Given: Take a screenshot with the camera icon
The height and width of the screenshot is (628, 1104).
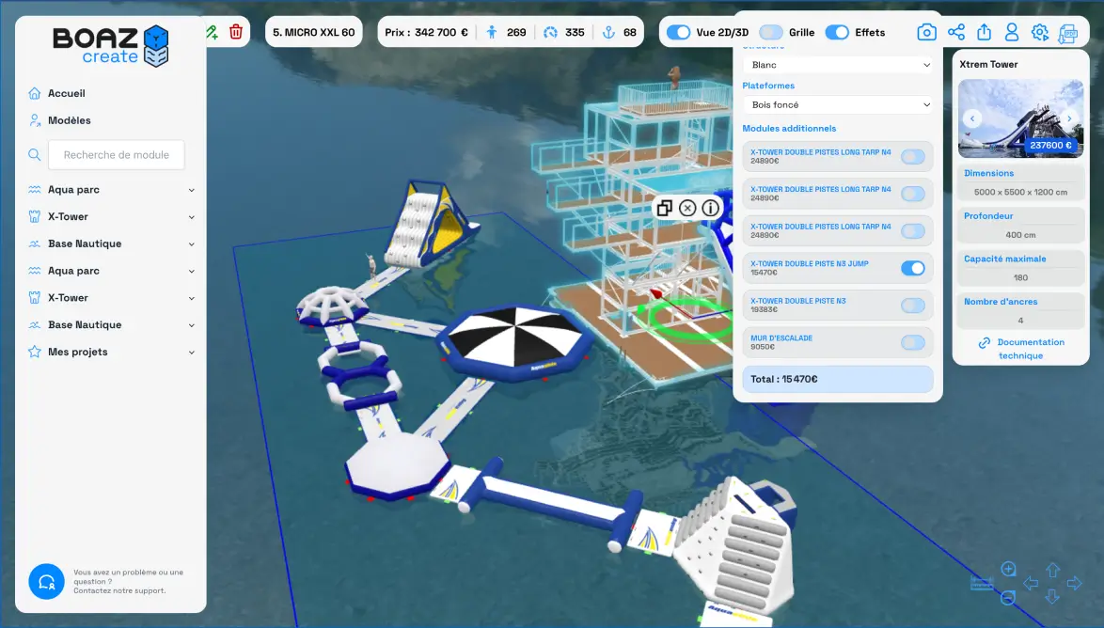Looking at the screenshot, I should tap(926, 32).
